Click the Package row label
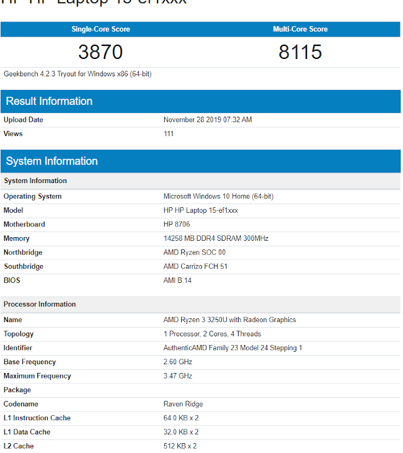403x453 pixels. [x=17, y=390]
